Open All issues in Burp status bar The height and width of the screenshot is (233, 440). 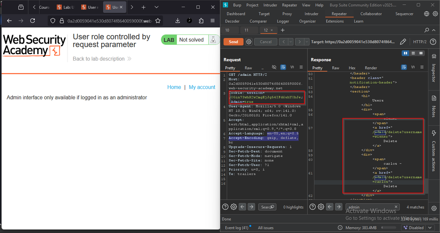265,228
